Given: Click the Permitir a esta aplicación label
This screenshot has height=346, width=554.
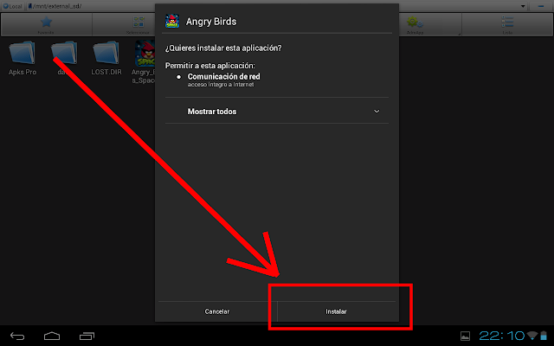Looking at the screenshot, I should pyautogui.click(x=209, y=66).
